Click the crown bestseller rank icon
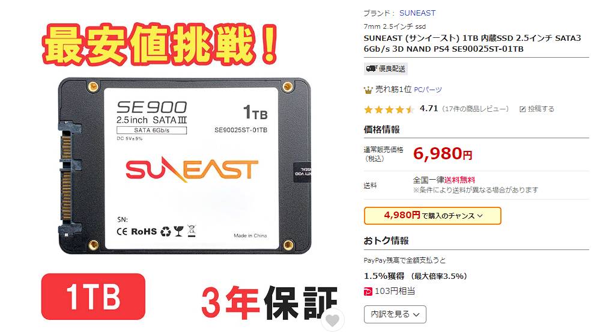This screenshot has height=333, width=600. tap(368, 90)
